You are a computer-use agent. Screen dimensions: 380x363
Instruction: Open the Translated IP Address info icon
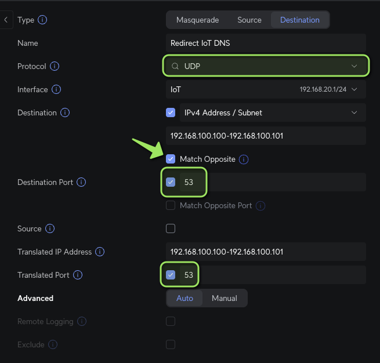tap(100, 252)
